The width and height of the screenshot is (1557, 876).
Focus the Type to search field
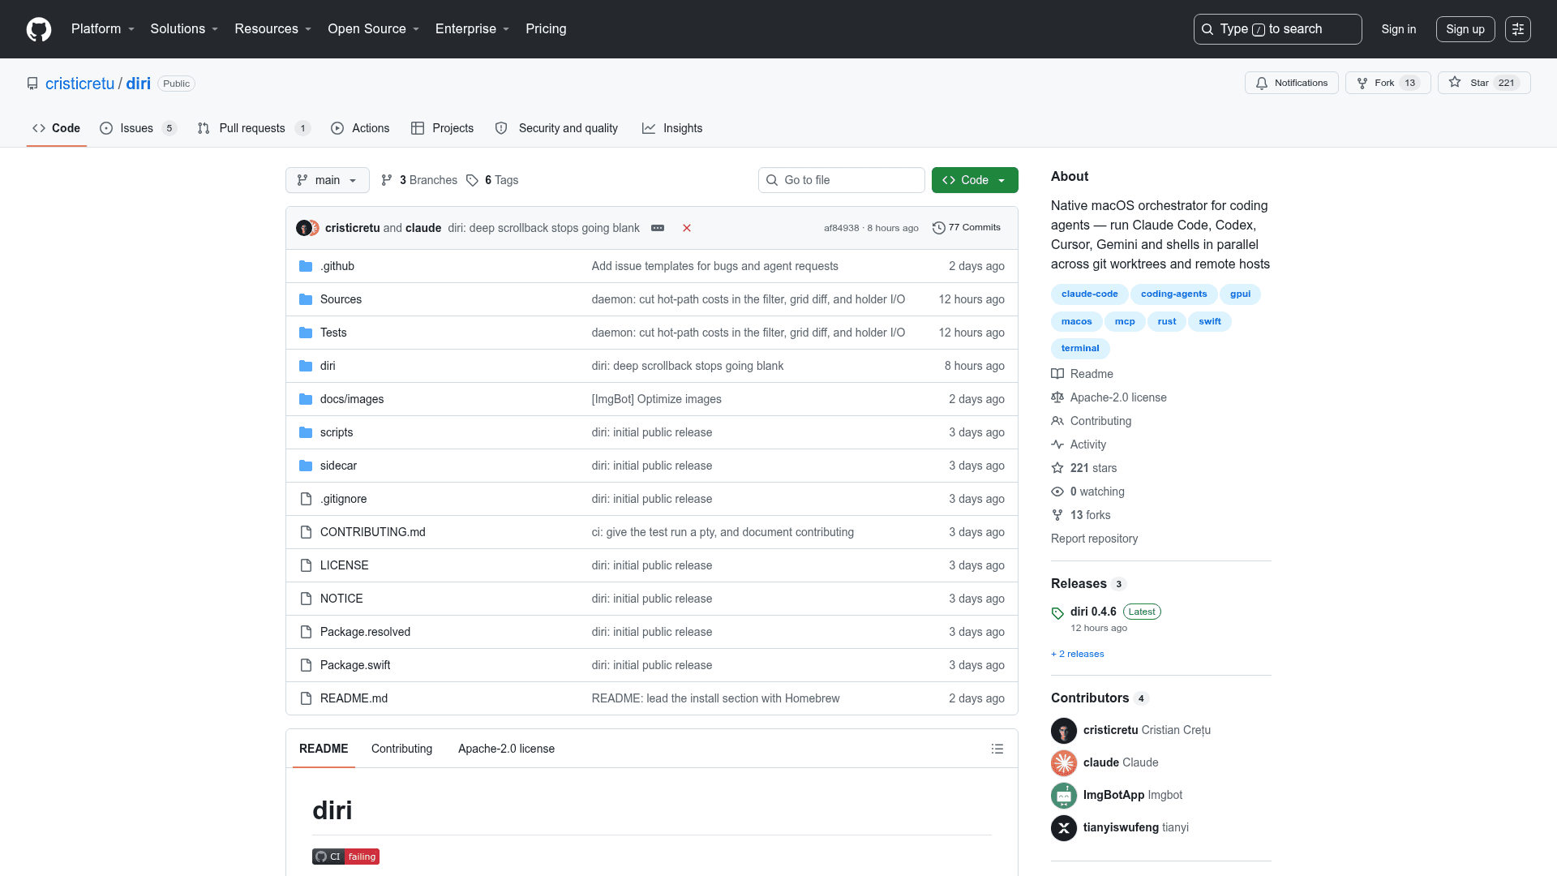coord(1277,29)
